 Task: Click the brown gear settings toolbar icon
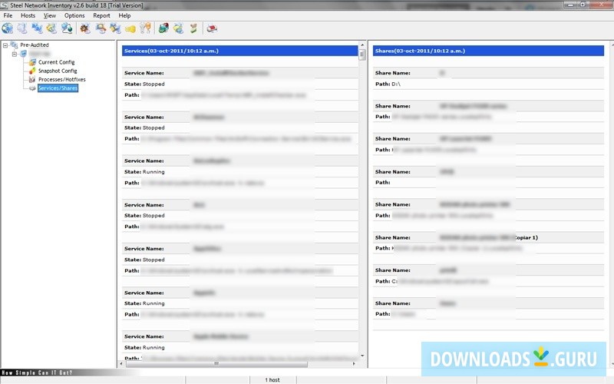pos(85,28)
